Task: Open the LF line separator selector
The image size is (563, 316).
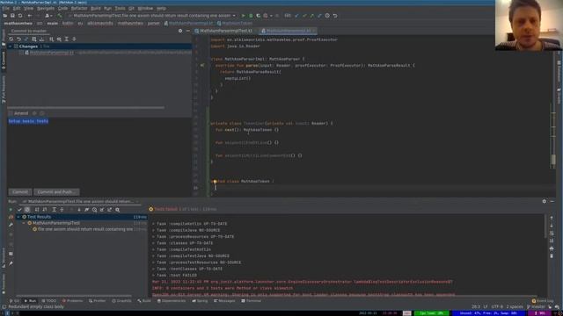Action: click(x=486, y=306)
